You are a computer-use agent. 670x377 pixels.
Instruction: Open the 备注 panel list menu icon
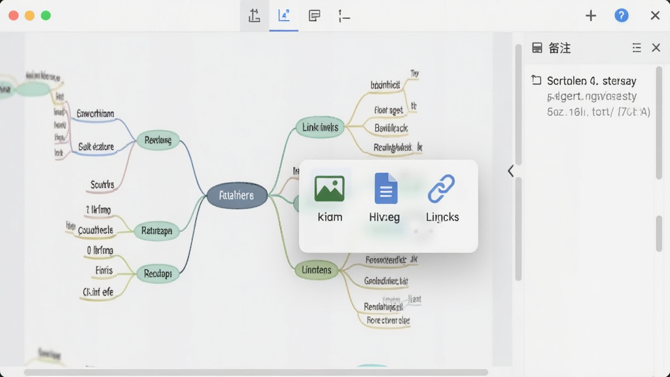[637, 48]
